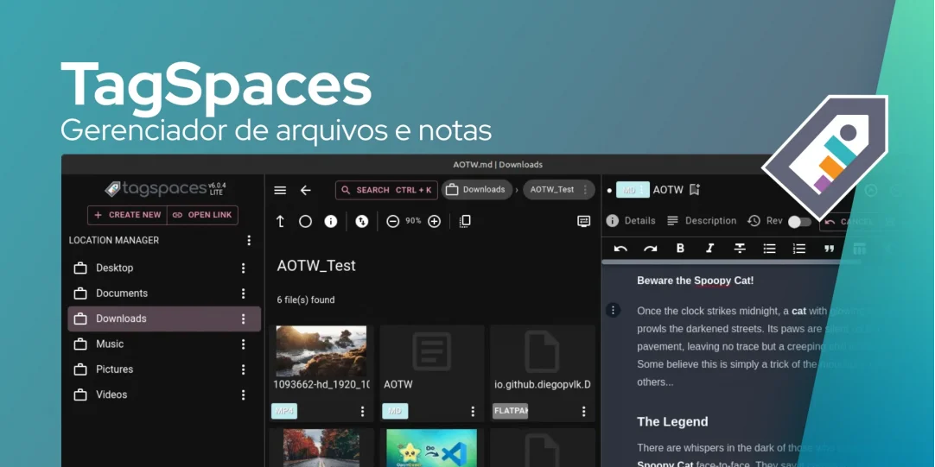Select the Pictures location
This screenshot has height=467, width=935.
164,369
